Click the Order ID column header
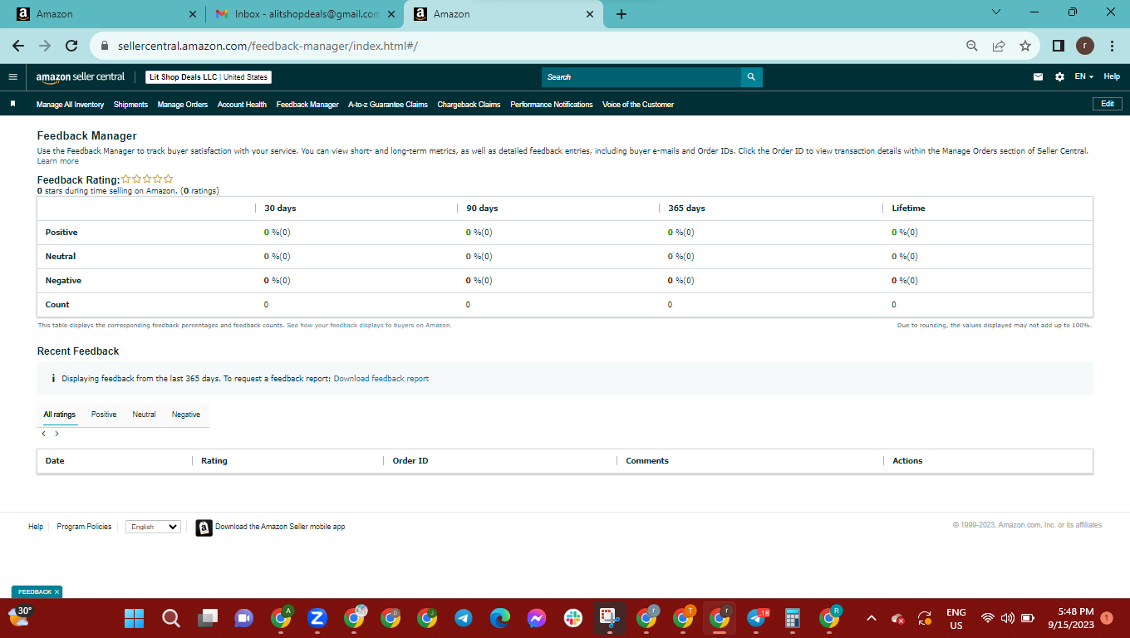This screenshot has width=1130, height=638. coord(410,461)
